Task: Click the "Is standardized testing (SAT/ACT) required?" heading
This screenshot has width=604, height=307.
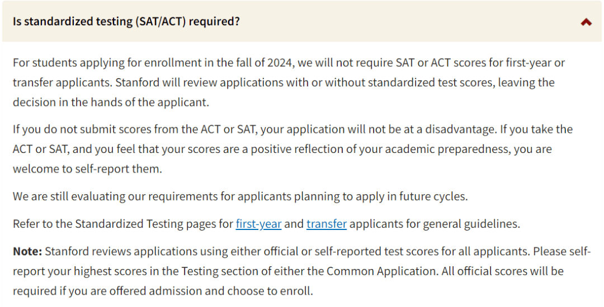Action: click(126, 22)
